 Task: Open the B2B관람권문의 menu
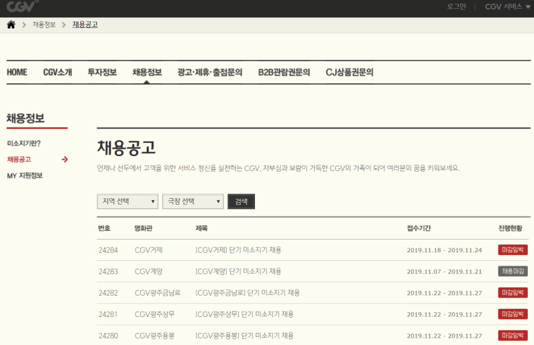pos(284,72)
